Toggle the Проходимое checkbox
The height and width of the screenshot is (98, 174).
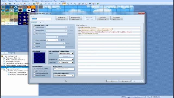[34, 76]
